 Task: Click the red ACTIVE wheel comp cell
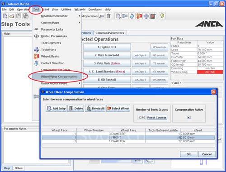pos(210,72)
